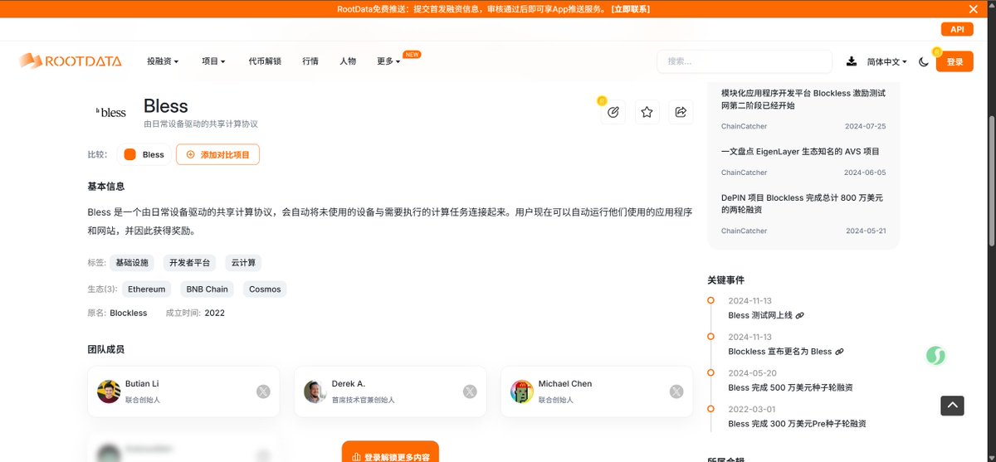Toggle dark mode moon icon

924,61
